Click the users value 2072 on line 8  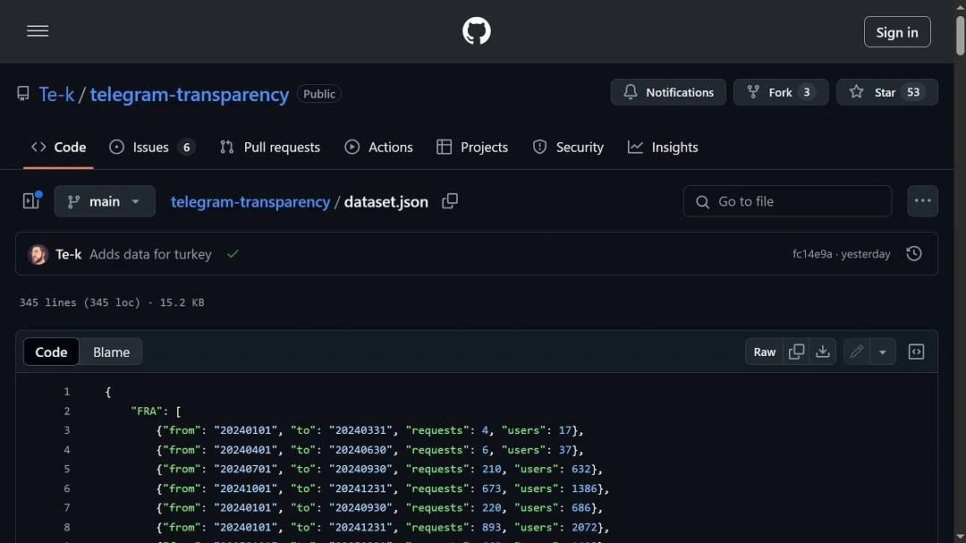point(584,528)
